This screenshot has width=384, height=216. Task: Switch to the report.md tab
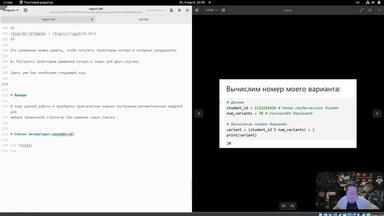(x=48, y=19)
